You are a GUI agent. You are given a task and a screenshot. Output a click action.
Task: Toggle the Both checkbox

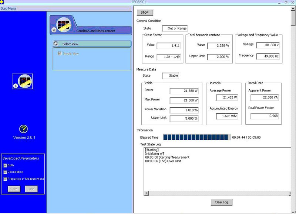(x=5, y=165)
